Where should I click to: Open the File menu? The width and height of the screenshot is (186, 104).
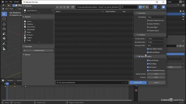pos(6,2)
